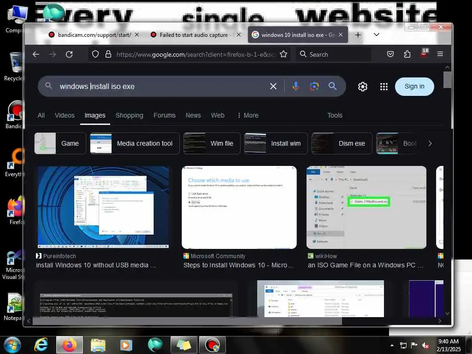Show hidden tray icons arrow

pyautogui.click(x=392, y=345)
